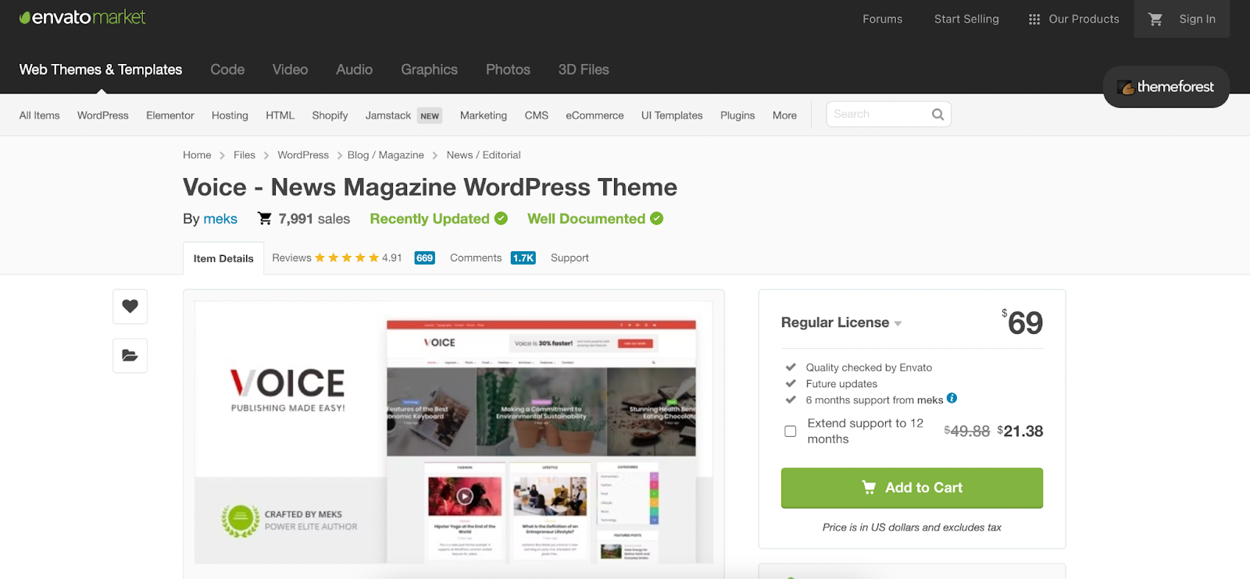Screen dimensions: 1250x579
Task: Click the Power Elite Author badge icon
Action: [x=240, y=520]
